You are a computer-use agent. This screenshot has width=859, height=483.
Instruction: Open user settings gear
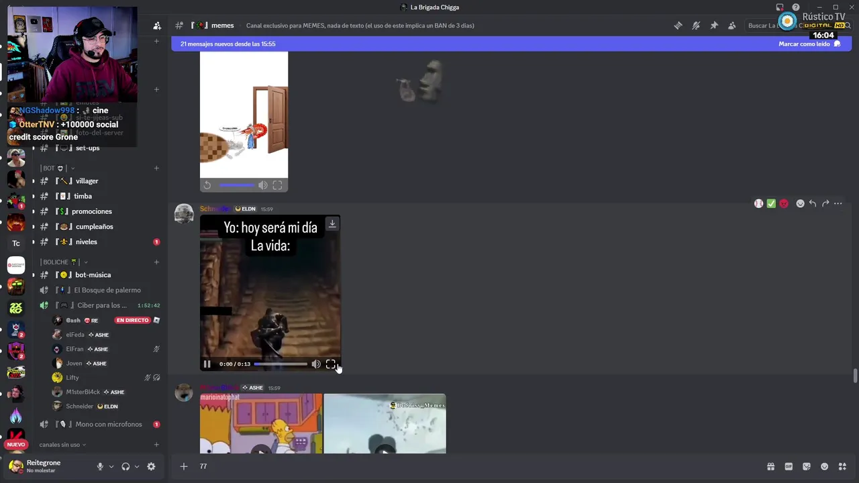tap(151, 466)
